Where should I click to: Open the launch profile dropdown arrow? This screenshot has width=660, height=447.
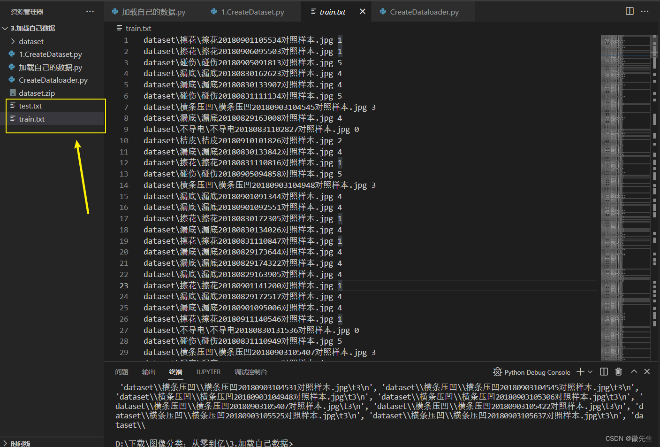[x=590, y=372]
